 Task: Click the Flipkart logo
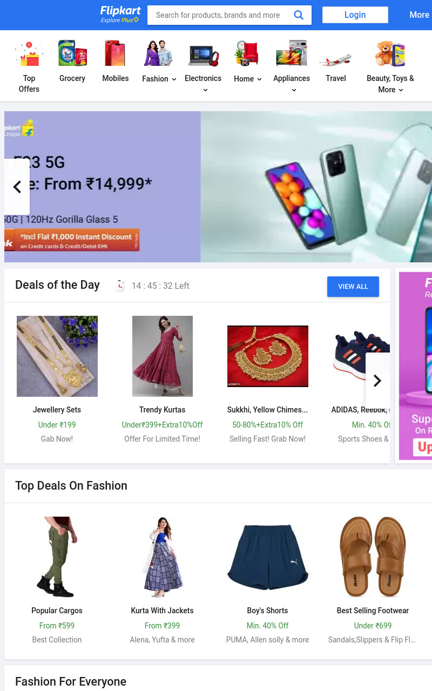120,15
